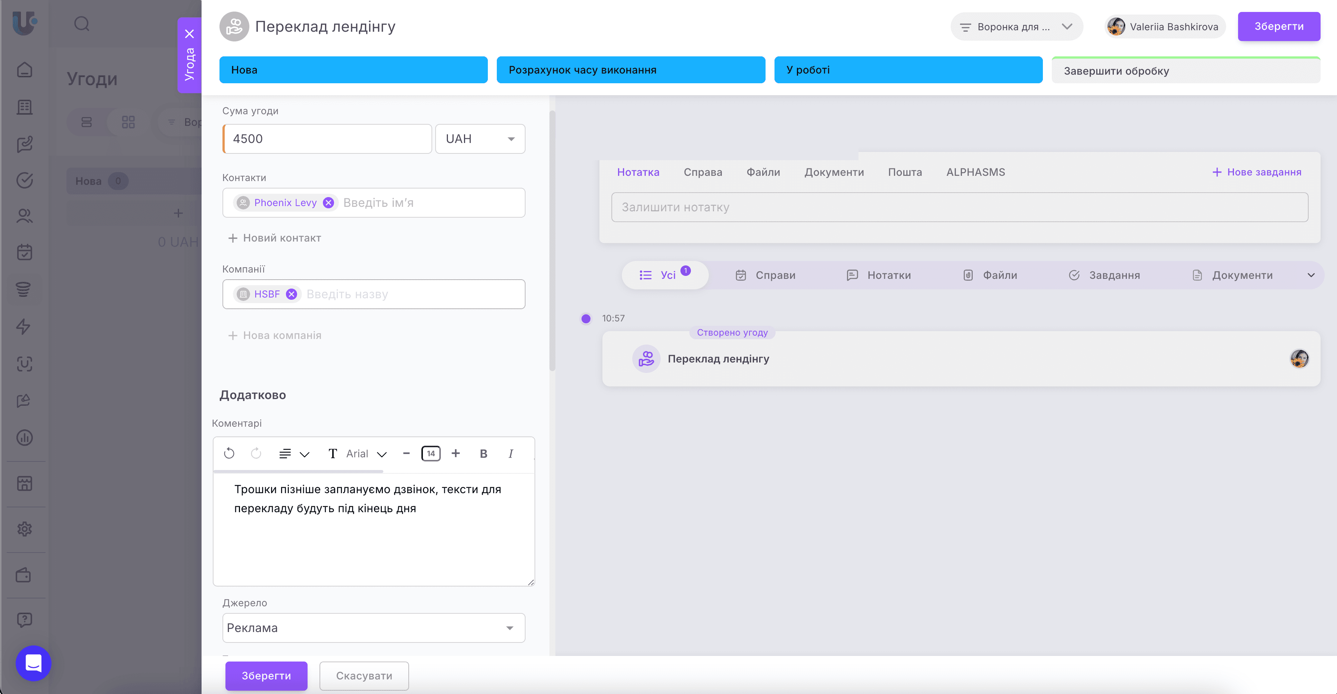Click the Залишити нотатку input field
This screenshot has width=1337, height=694.
[x=959, y=207]
